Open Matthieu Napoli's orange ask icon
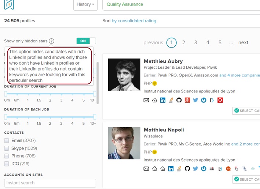Viewport: 260px width, 189px height. (x=228, y=169)
